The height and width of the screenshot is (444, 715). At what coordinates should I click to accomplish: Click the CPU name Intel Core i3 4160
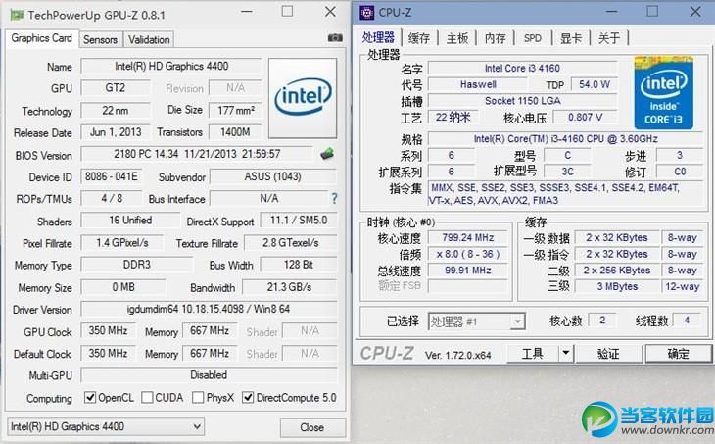point(522,69)
